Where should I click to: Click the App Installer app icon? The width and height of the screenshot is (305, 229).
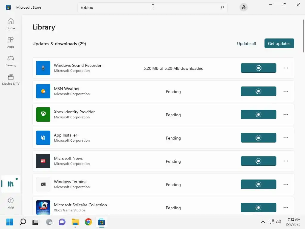[x=43, y=138]
